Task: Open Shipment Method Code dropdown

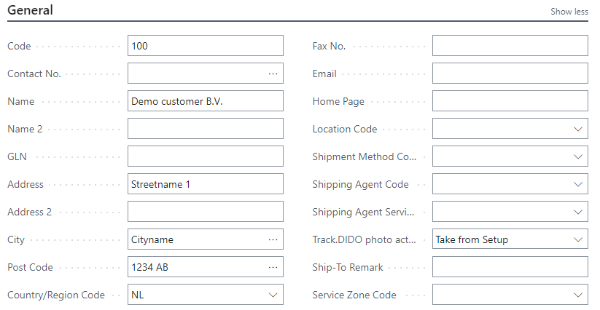Action: click(x=578, y=156)
